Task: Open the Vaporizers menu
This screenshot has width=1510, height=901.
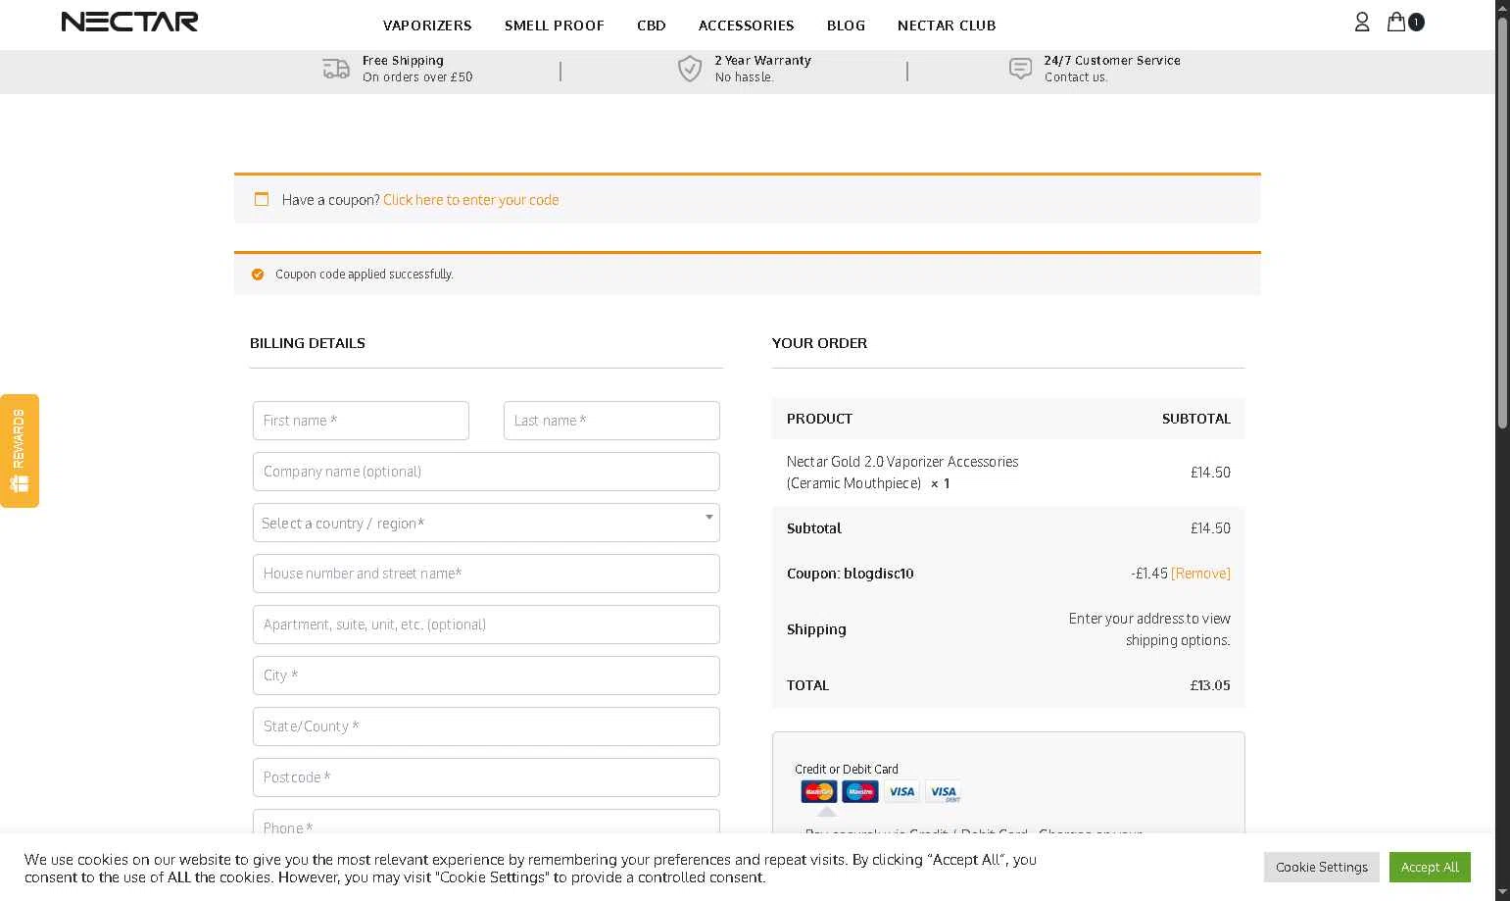Action: click(427, 25)
